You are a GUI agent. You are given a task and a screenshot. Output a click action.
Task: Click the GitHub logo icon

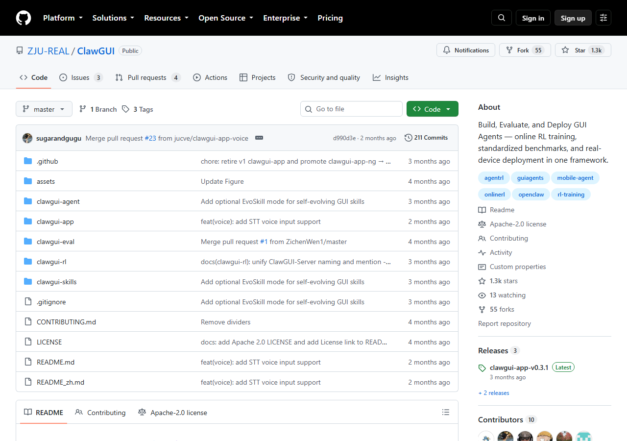coord(24,18)
